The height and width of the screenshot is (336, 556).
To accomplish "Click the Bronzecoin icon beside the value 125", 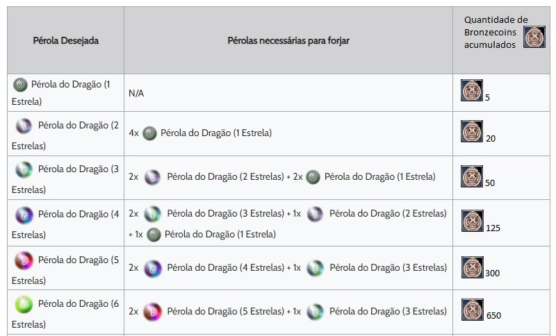I will click(x=473, y=221).
